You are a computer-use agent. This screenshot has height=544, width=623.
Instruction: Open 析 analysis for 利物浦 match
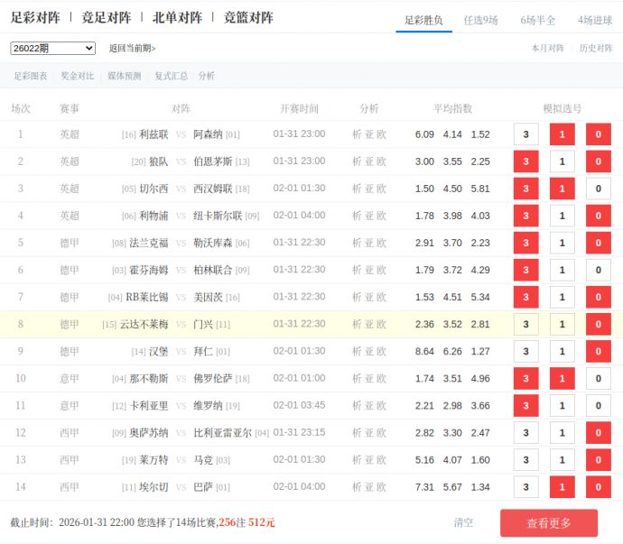357,216
